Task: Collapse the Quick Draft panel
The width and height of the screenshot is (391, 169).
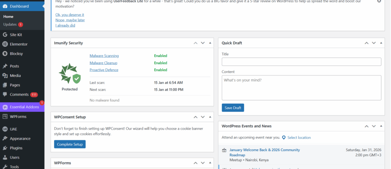Action: [381, 43]
